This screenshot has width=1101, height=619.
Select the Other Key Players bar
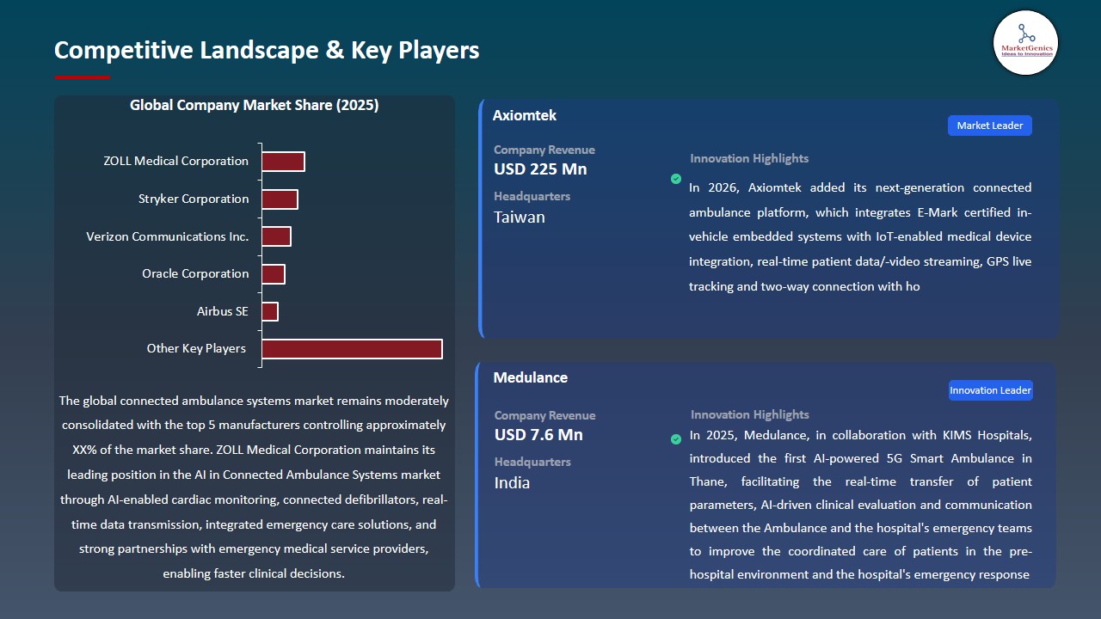click(x=352, y=348)
